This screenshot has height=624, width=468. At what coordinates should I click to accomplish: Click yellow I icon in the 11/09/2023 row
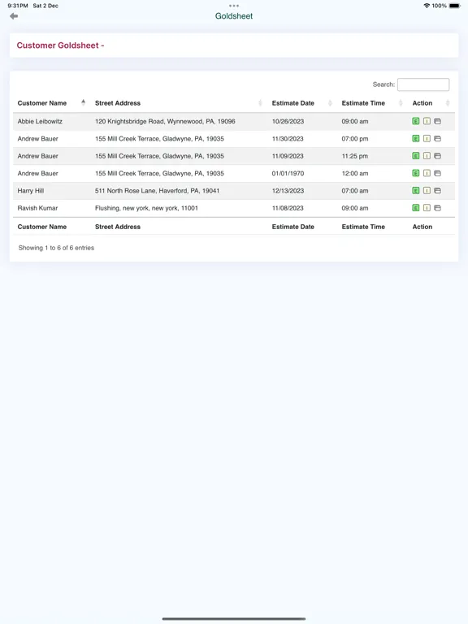(x=427, y=156)
